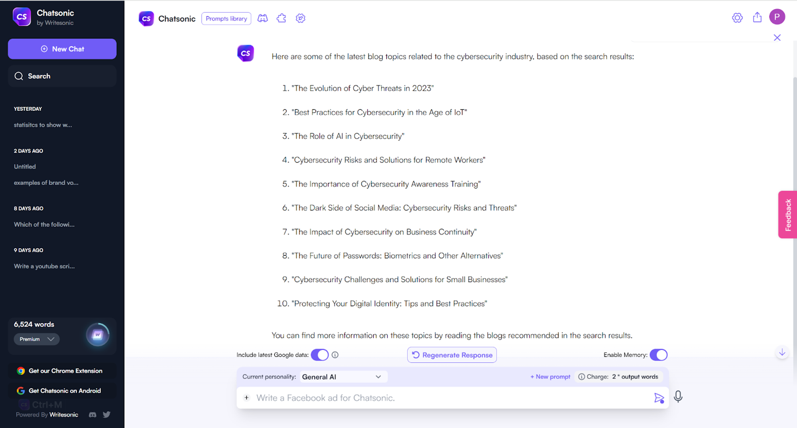Image resolution: width=797 pixels, height=428 pixels.
Task: Disable Include latest Google data
Action: click(320, 355)
